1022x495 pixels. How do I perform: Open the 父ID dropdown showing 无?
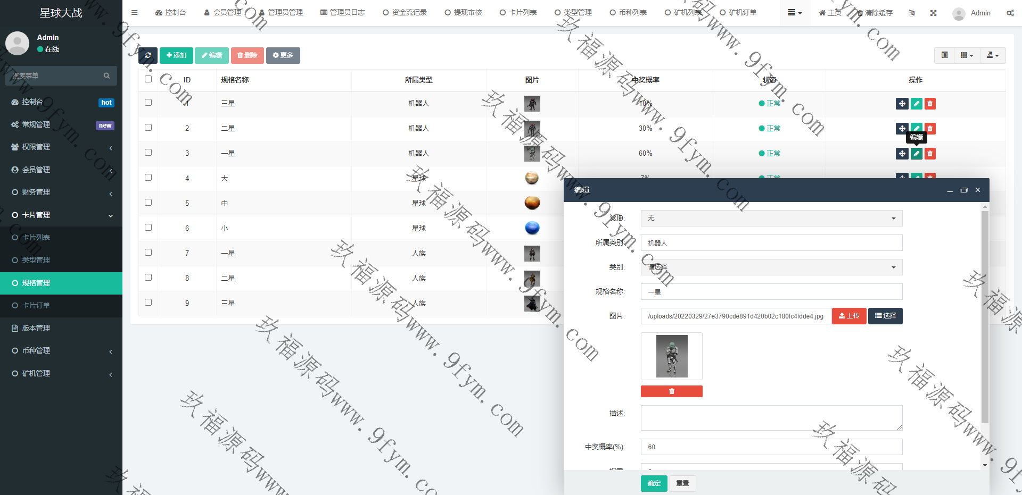pos(771,219)
